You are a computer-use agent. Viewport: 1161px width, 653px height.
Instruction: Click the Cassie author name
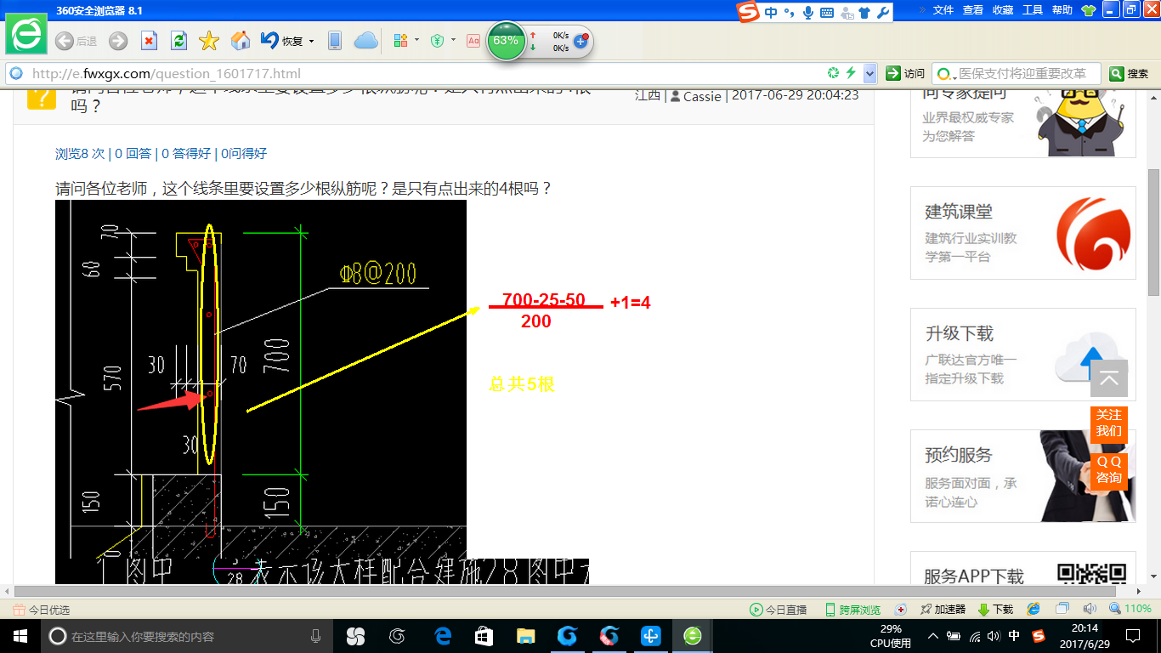tap(702, 96)
